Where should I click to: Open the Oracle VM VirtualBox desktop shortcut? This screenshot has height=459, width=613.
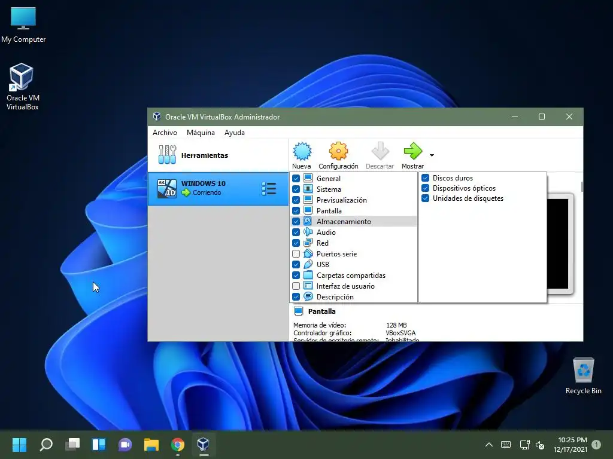tap(22, 87)
